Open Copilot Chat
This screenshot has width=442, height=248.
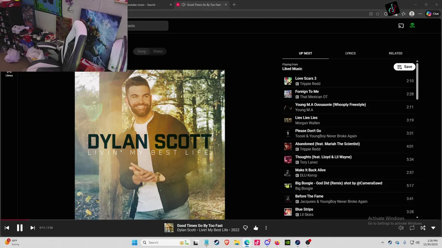(432, 14)
